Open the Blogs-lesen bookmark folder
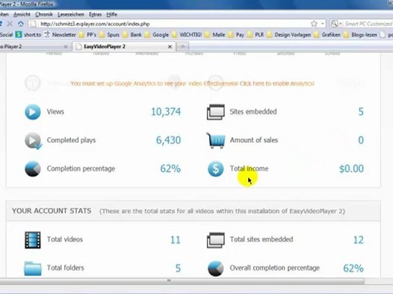The image size is (393, 294). click(360, 35)
